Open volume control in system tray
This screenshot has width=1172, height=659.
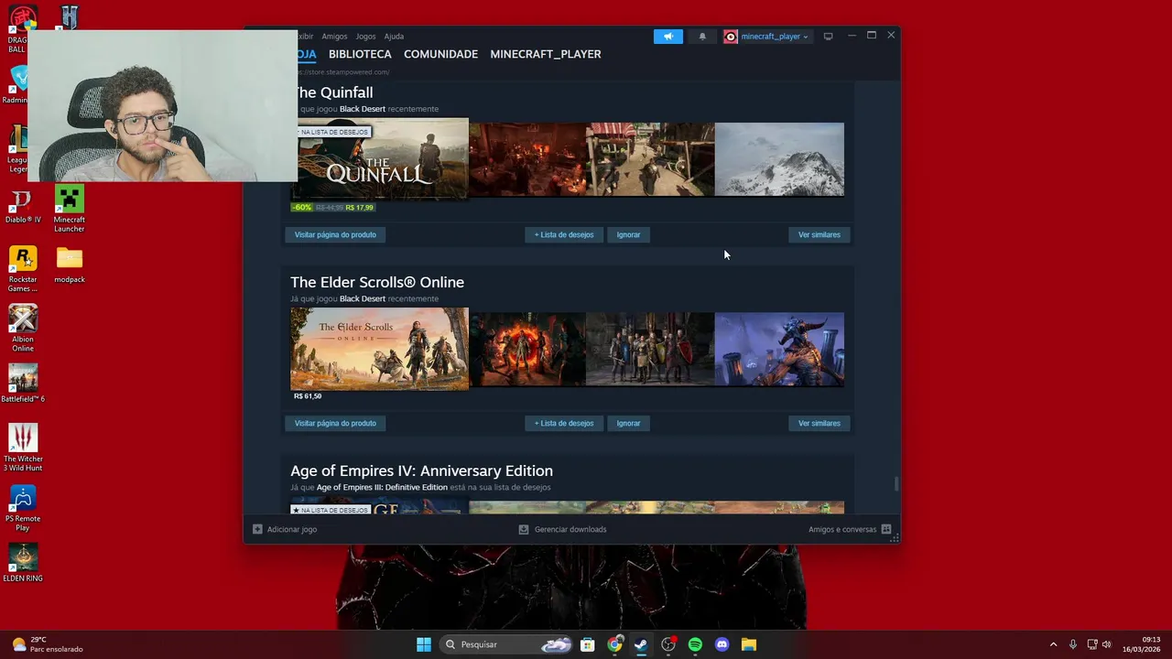[x=1106, y=644]
